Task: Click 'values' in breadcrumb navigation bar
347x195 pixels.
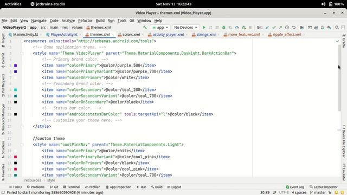Action: click(77, 28)
